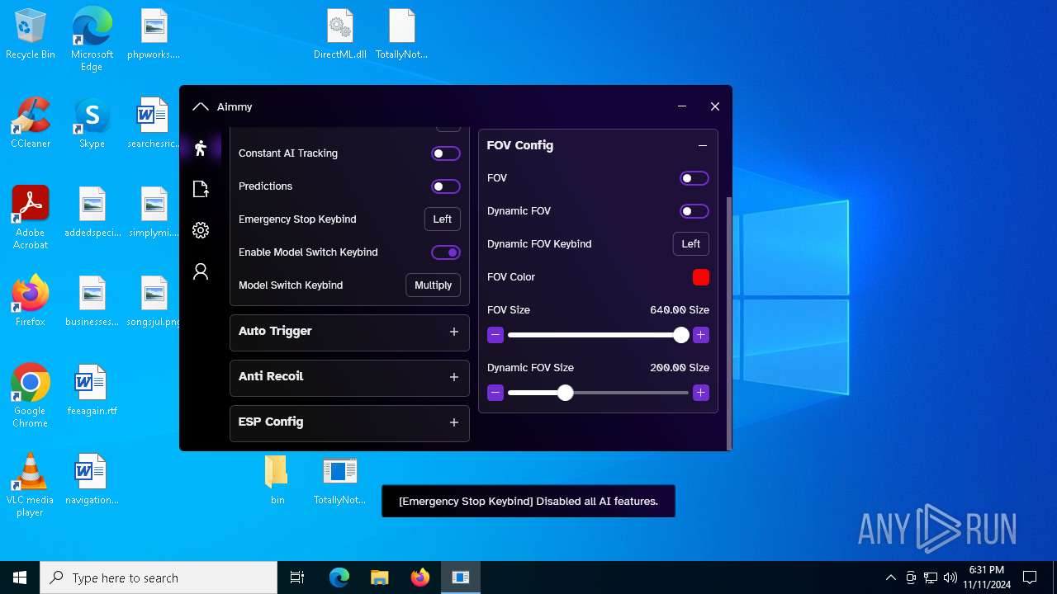Increase FOV Size with plus button
Viewport: 1057px width, 594px height.
(701, 335)
